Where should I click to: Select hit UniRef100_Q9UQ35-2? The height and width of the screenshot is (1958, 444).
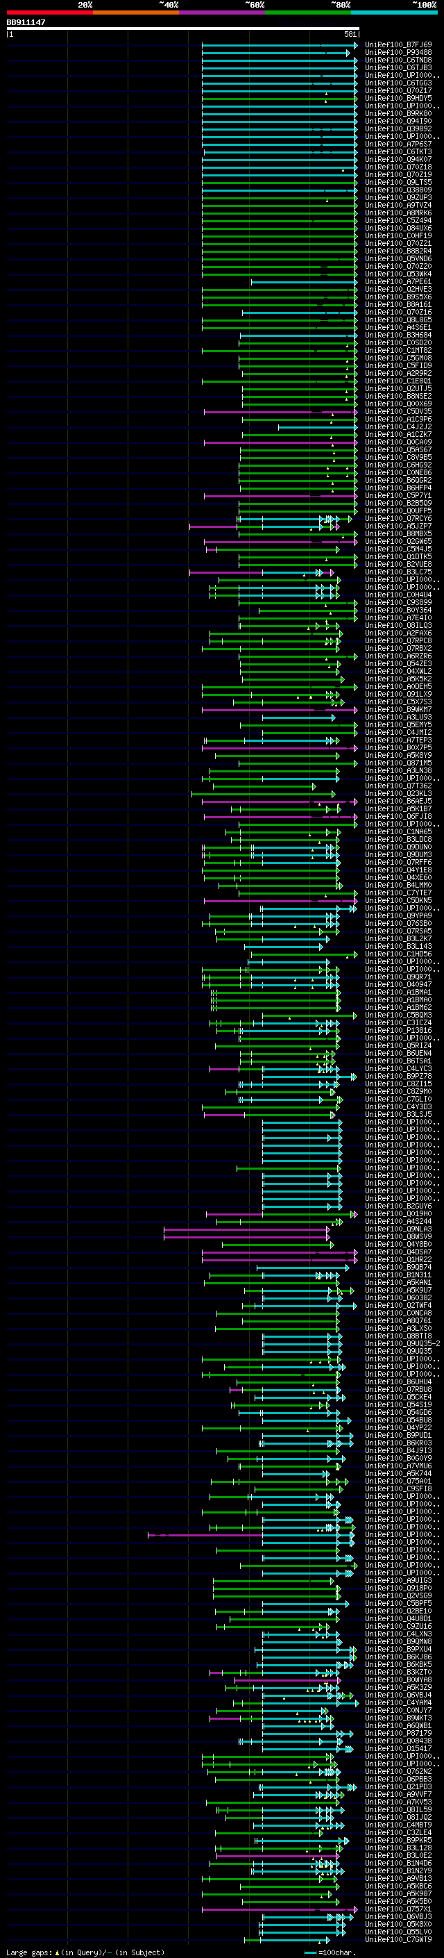pos(402,1343)
